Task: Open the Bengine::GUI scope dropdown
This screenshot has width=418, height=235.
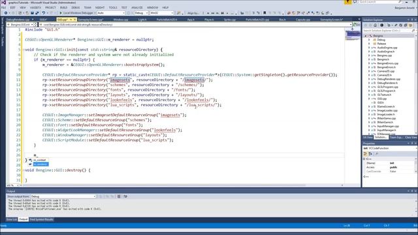Action: point(20,25)
